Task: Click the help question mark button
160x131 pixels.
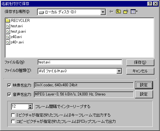Action: [150, 4]
